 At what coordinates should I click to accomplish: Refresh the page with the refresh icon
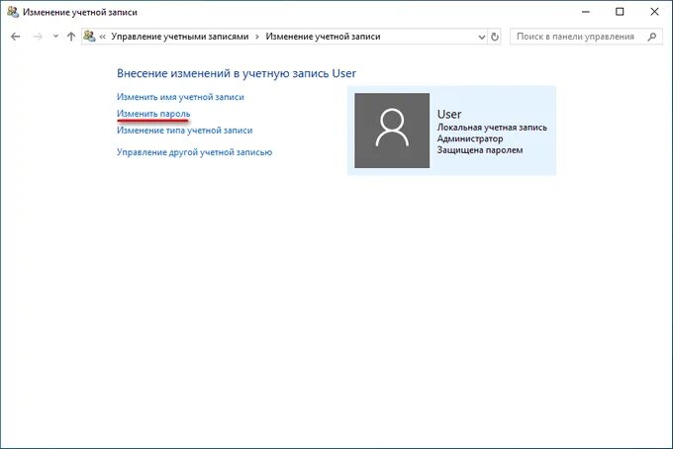[x=495, y=37]
